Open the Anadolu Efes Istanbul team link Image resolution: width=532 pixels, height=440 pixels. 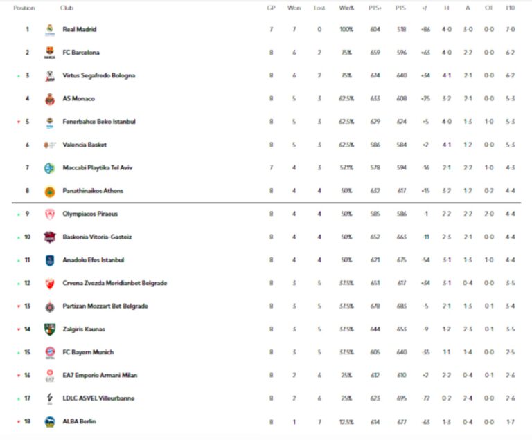point(93,260)
